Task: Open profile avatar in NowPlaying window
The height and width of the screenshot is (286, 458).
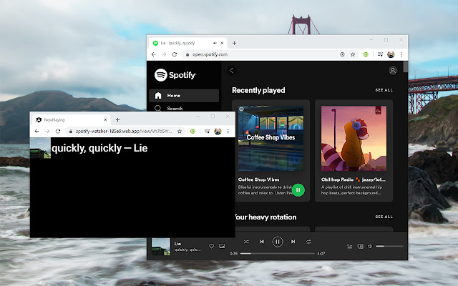Action: pos(218,132)
